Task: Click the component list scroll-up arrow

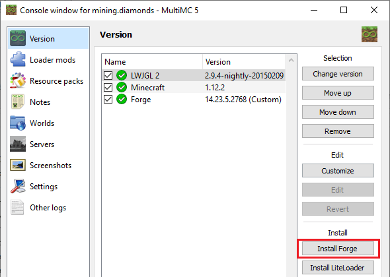Action: (x=291, y=60)
